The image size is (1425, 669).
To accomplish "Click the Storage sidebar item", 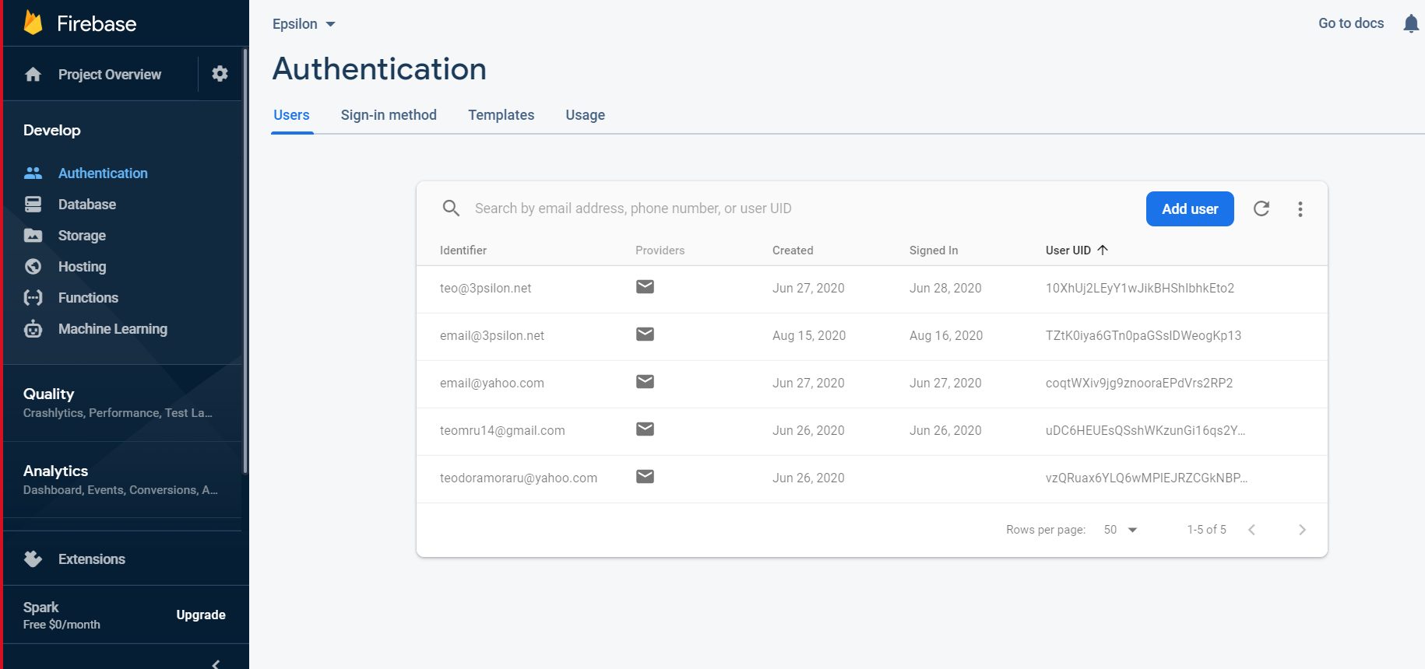I will (82, 236).
